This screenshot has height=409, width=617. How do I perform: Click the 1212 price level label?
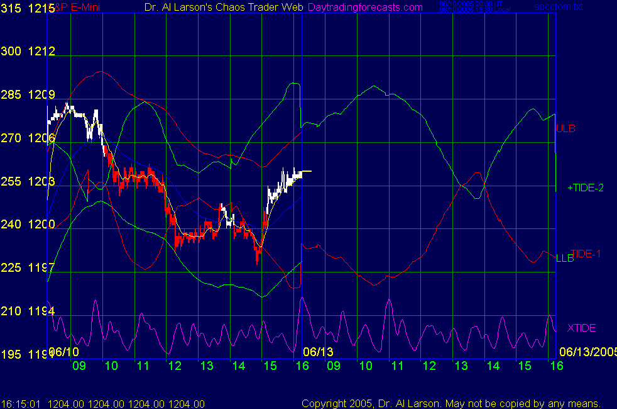click(41, 51)
